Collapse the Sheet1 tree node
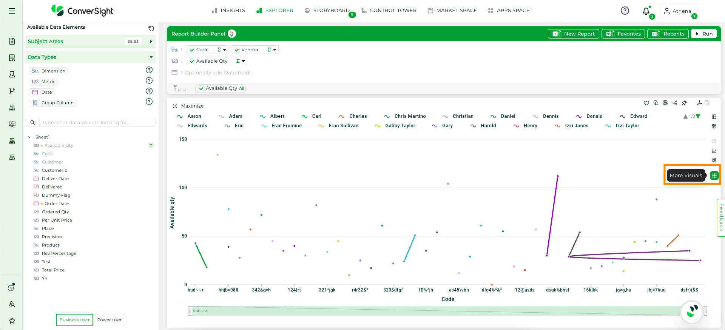Viewport: 725px width, 330px height. coord(29,137)
